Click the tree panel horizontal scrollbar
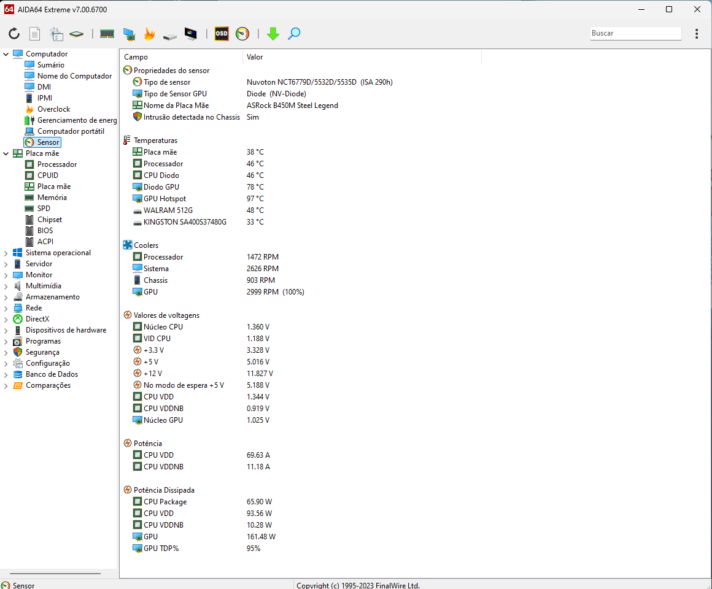The image size is (712, 589). 55,574
